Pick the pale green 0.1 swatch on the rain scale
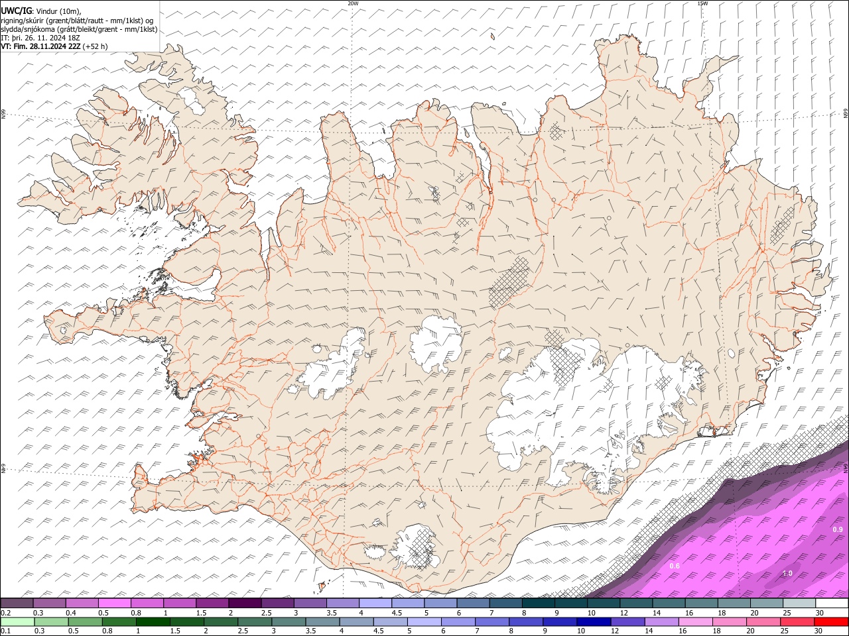This screenshot has width=849, height=636. tap(17, 621)
